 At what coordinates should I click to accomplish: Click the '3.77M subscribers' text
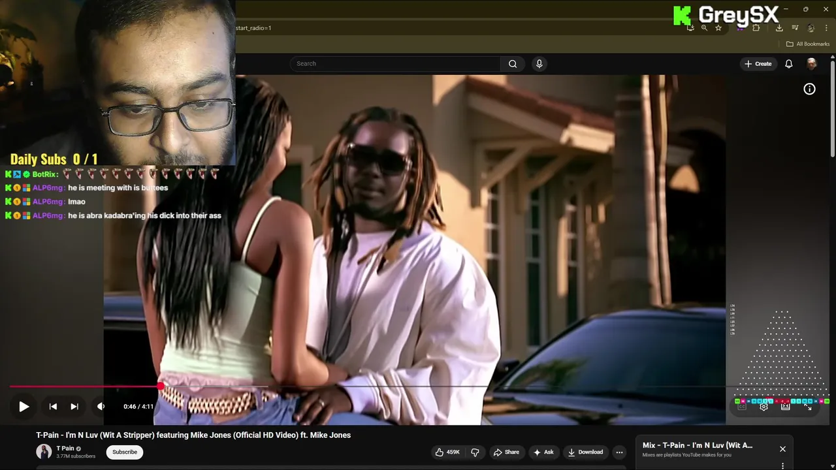[x=76, y=456]
